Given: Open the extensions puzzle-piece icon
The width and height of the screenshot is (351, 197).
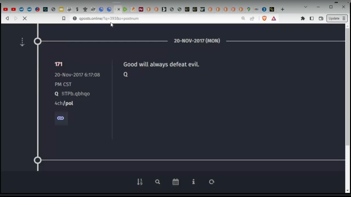Looking at the screenshot, I should coord(303,18).
